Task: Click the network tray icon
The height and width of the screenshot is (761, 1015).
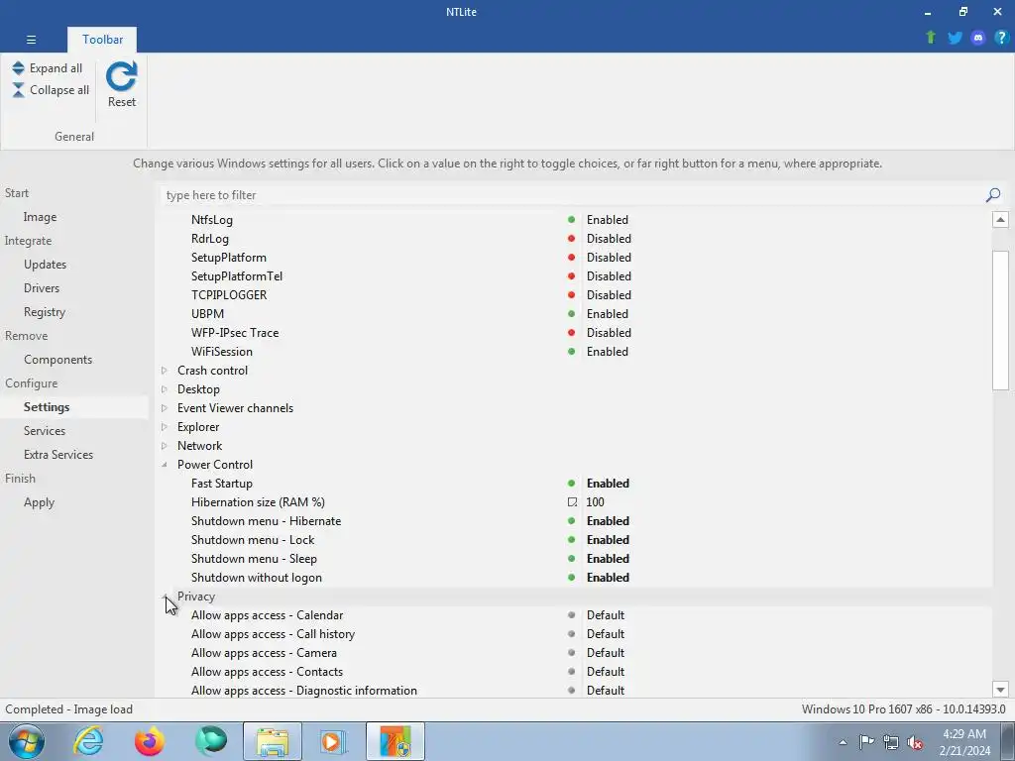Action: coord(891,742)
